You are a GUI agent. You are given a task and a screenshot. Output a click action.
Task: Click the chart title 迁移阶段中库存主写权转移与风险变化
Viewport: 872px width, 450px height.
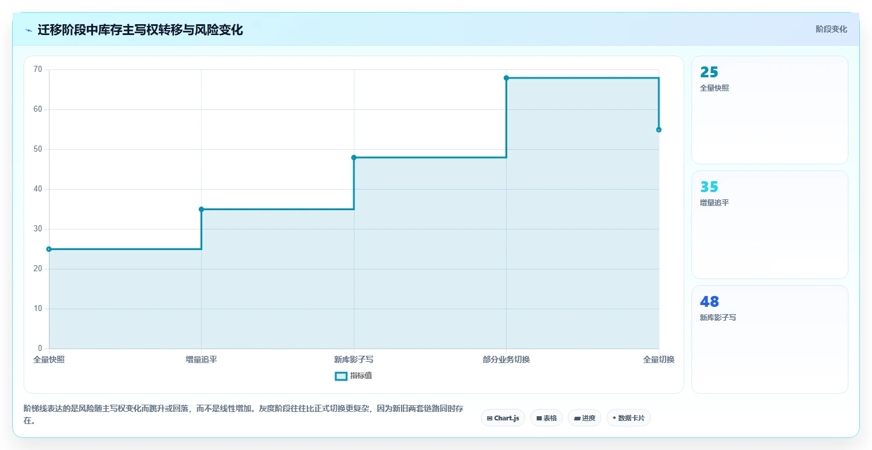140,30
